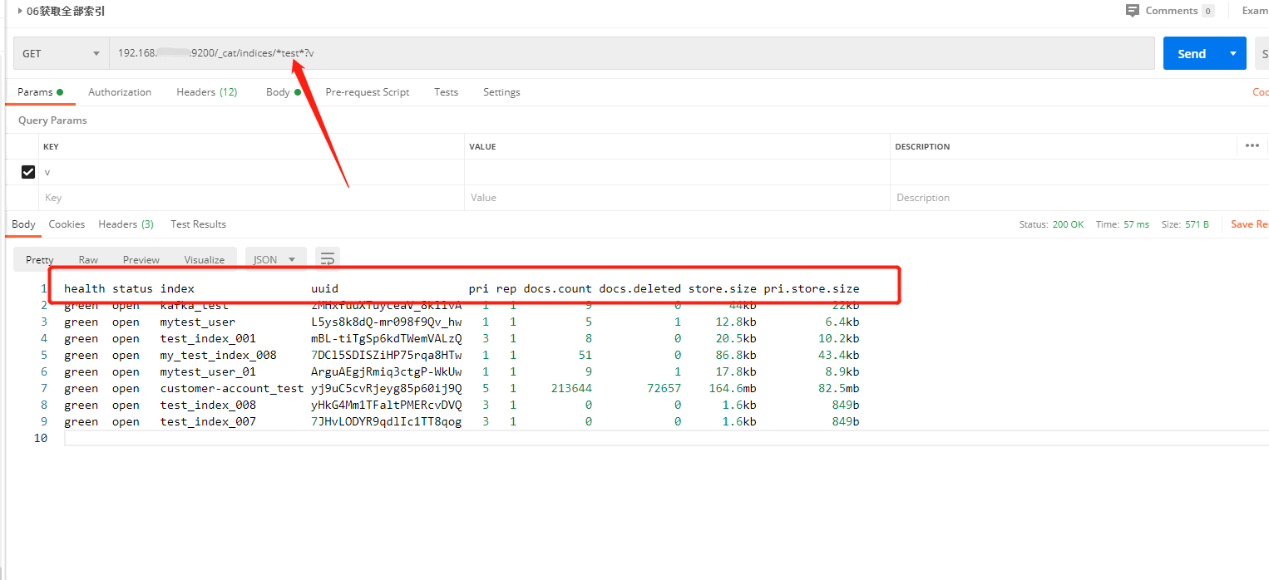This screenshot has width=1269, height=580.
Task: Open the GET method dropdown
Action: tap(60, 52)
